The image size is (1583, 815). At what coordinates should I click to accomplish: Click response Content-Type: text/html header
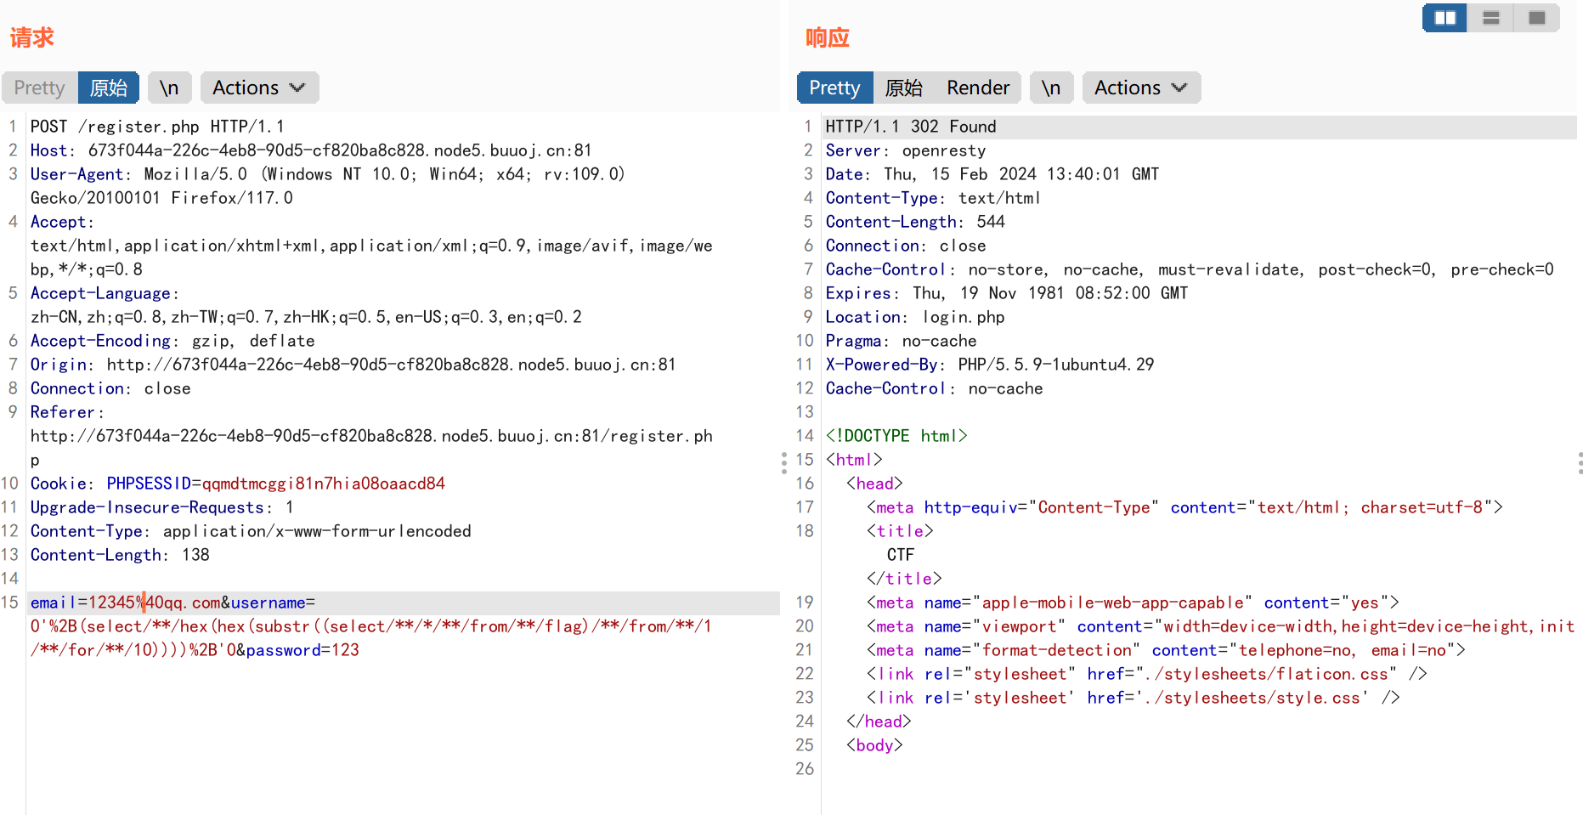tap(933, 198)
